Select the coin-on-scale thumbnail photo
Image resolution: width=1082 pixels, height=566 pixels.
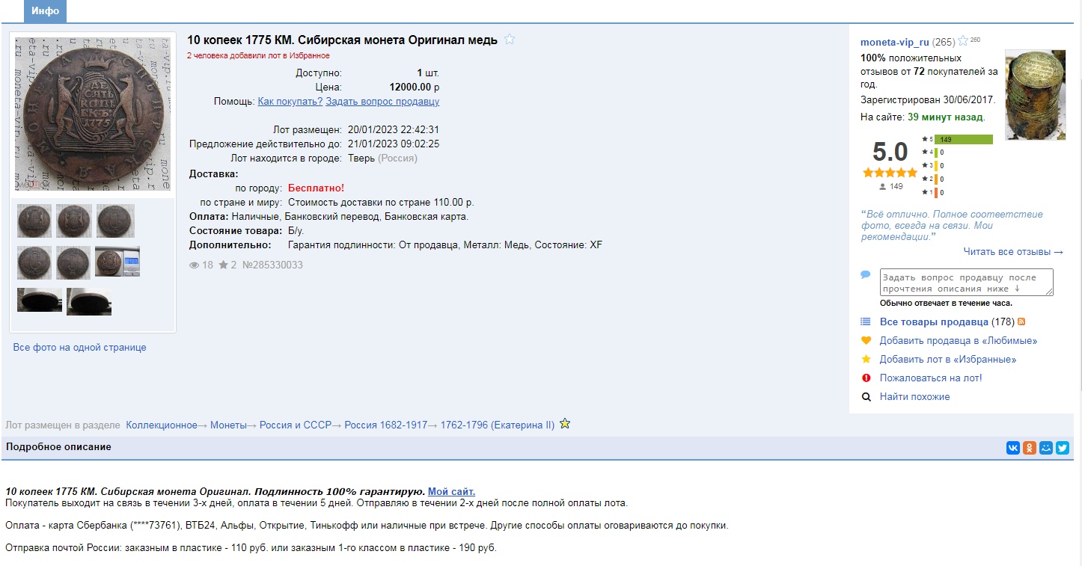pos(117,262)
